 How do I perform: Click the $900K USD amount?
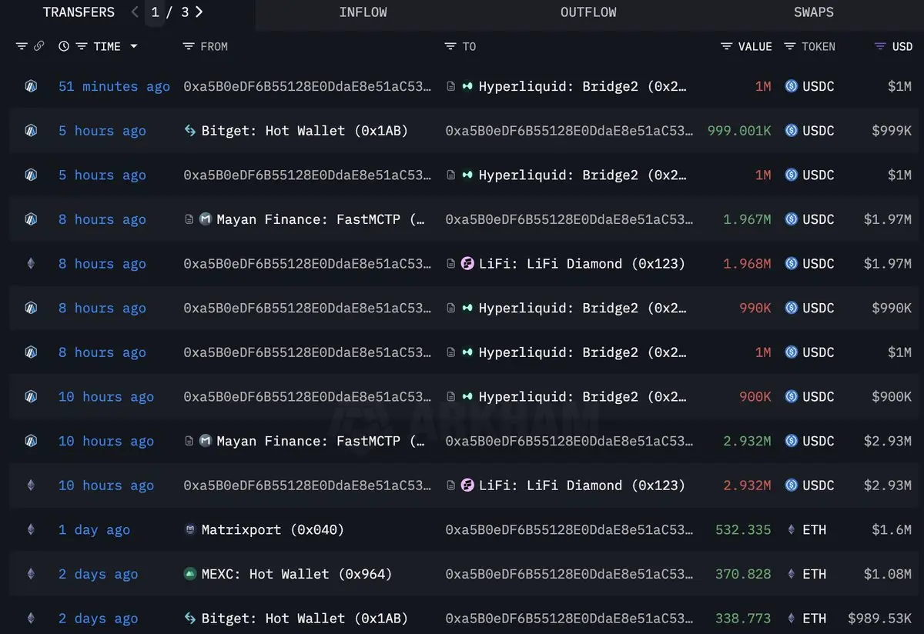892,397
